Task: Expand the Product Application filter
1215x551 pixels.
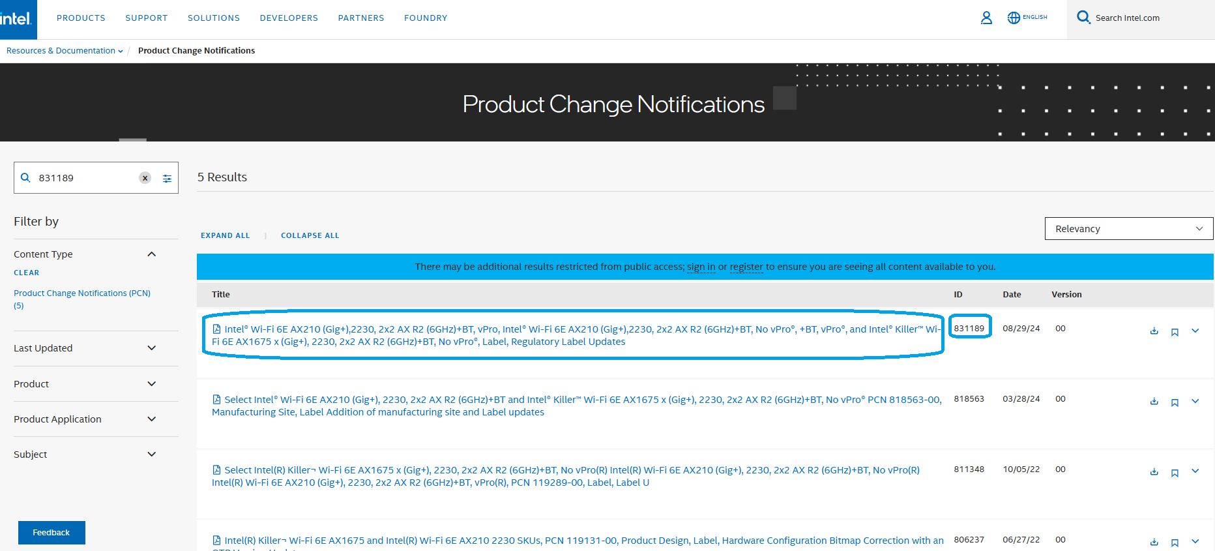Action: tap(152, 419)
